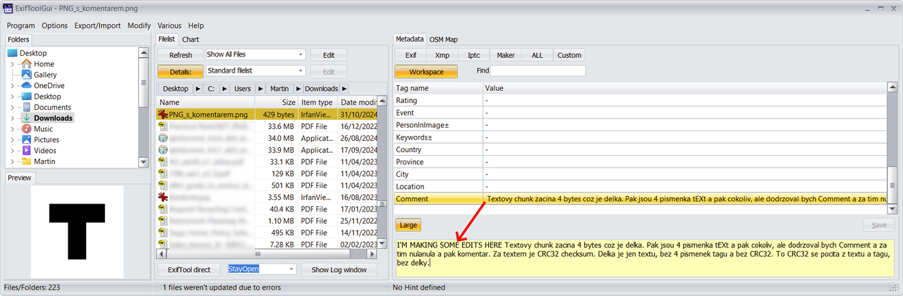Select the Home folder icon
903x296 pixels.
(26, 63)
